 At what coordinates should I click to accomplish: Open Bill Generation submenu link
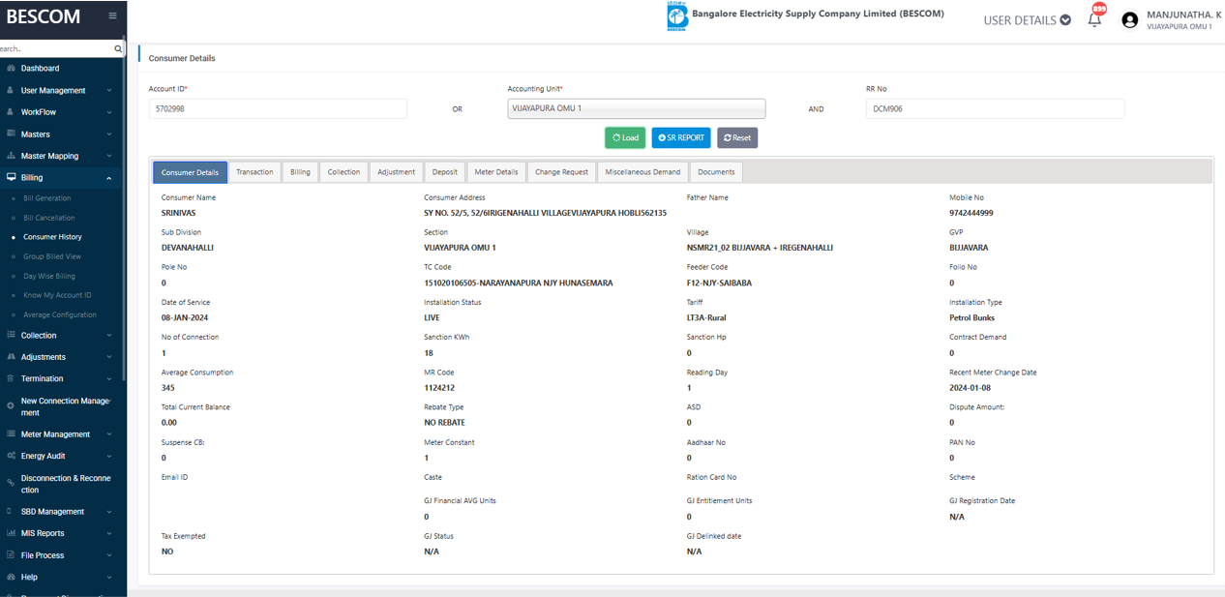click(47, 198)
